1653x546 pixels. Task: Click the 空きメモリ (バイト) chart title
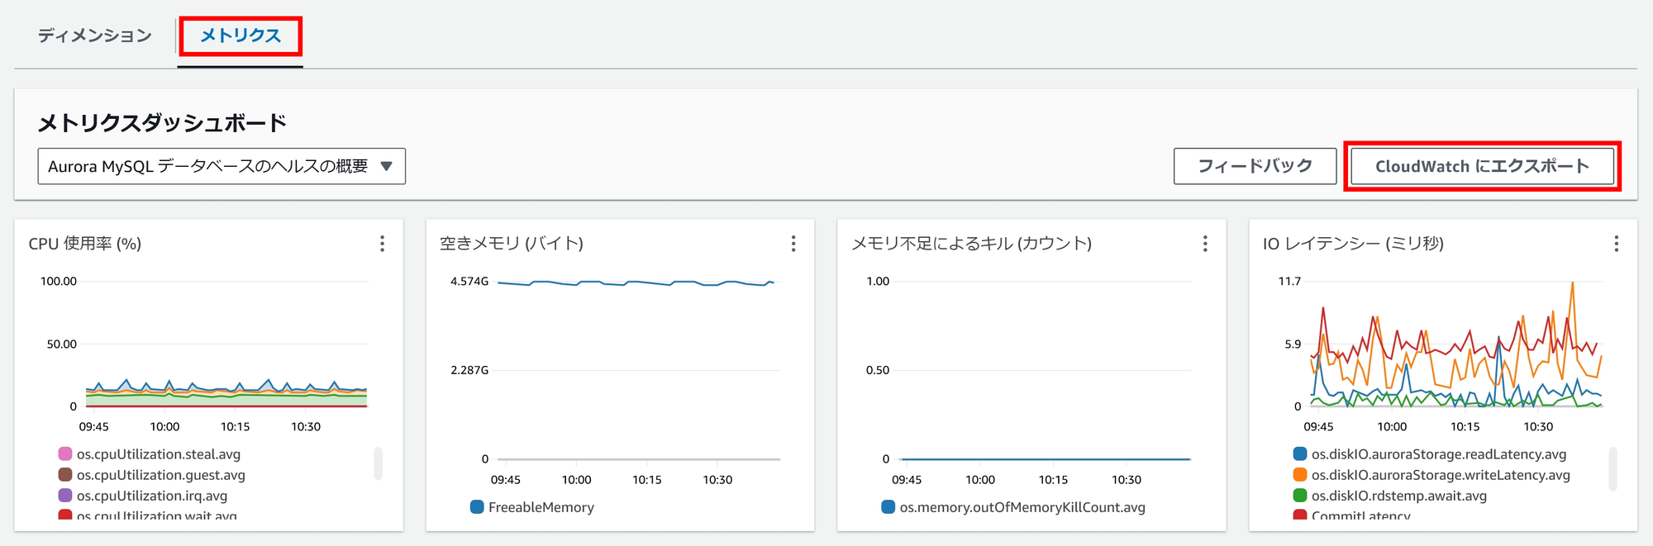(512, 244)
